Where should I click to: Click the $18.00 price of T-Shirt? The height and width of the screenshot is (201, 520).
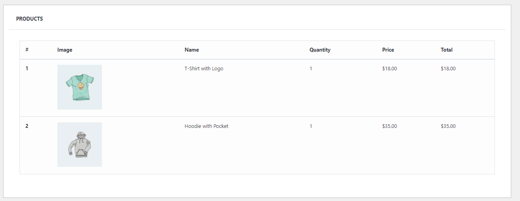389,69
